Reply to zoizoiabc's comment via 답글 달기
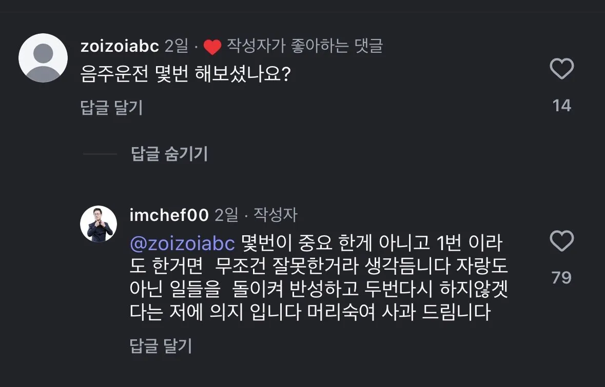This screenshot has width=605, height=387. [111, 107]
